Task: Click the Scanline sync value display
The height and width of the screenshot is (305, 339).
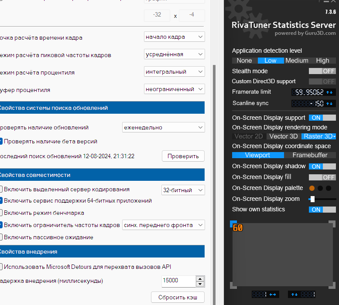Action: coord(308,104)
